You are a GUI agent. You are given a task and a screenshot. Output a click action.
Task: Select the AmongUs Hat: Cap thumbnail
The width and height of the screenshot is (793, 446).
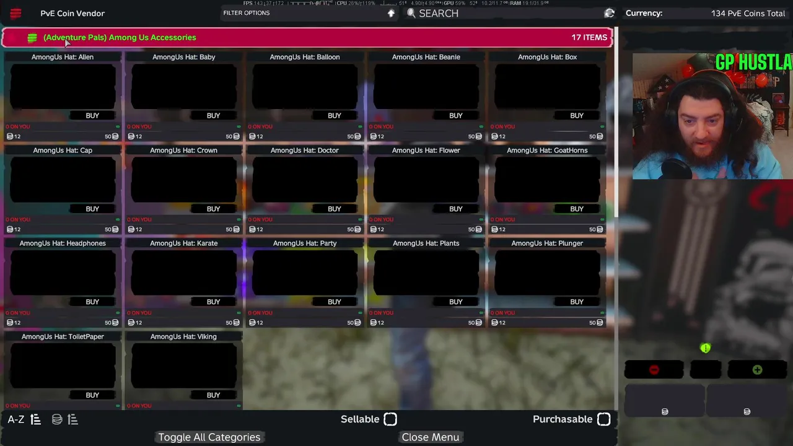point(63,180)
